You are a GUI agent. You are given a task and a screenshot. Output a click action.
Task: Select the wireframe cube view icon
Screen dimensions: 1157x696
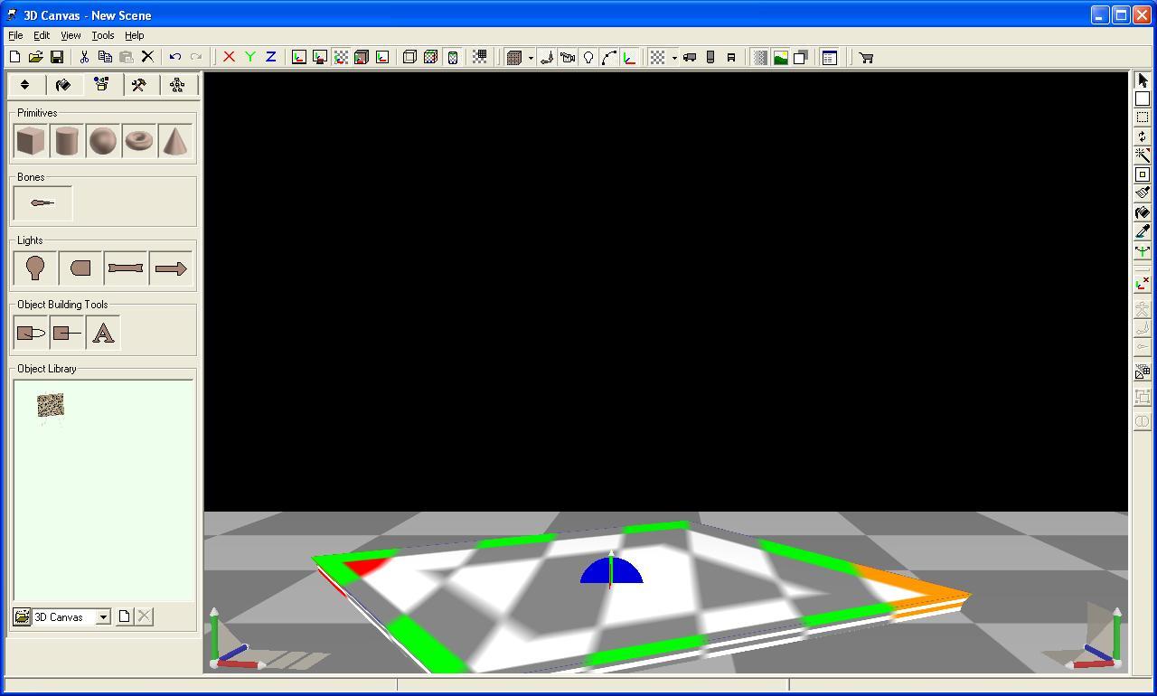pos(409,58)
